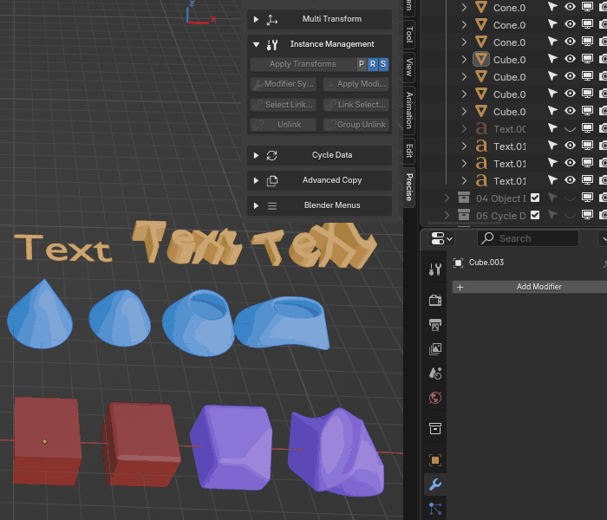Switch to the Animation sidebar tab
This screenshot has height=520, width=607.
pos(409,110)
